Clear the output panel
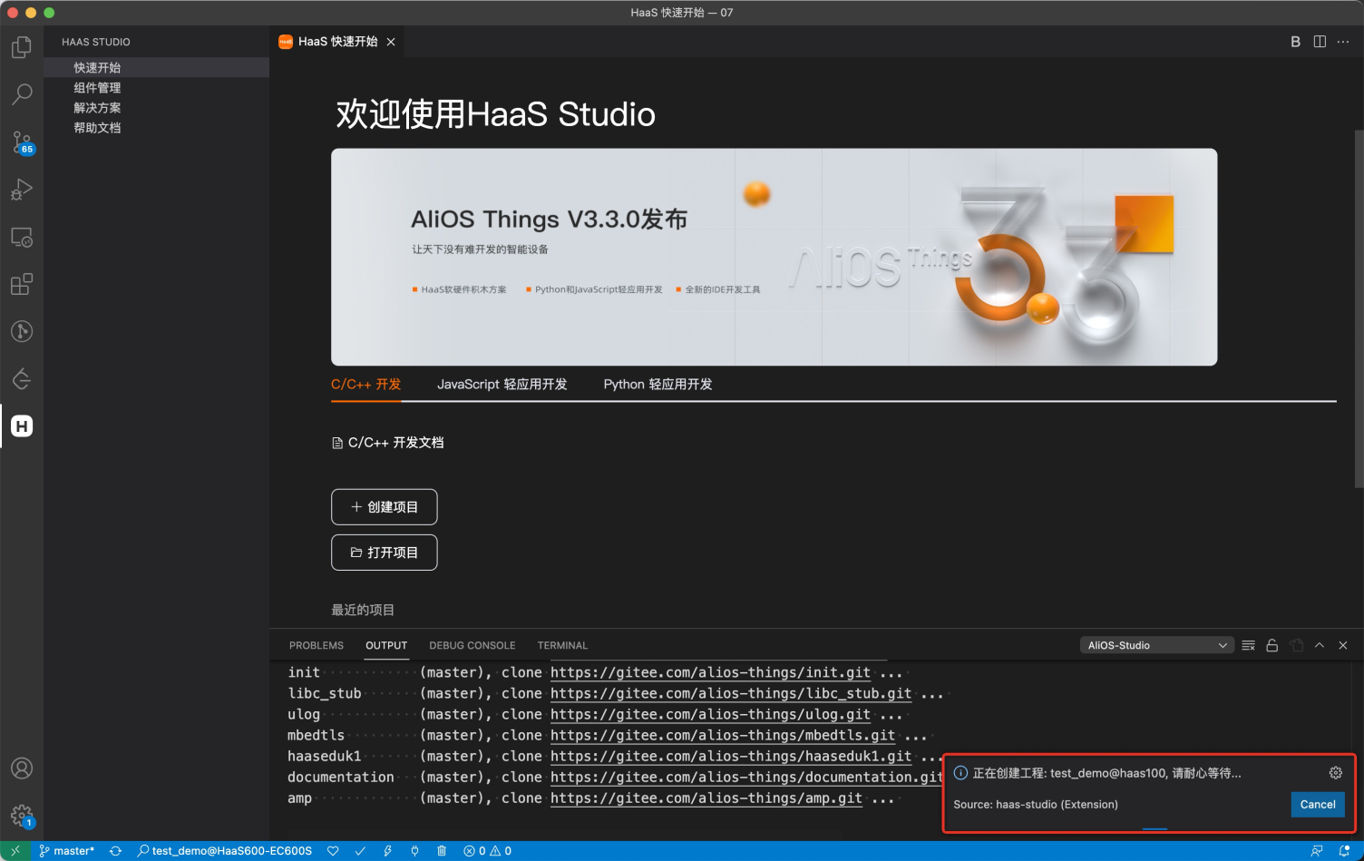The image size is (1364, 861). [1249, 645]
